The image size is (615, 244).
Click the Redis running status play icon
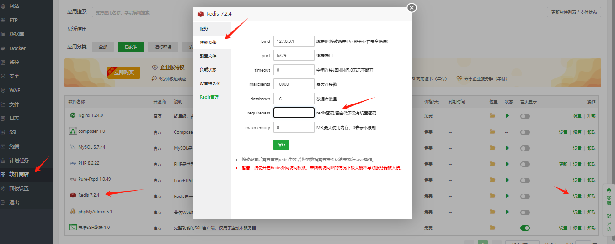(507, 196)
